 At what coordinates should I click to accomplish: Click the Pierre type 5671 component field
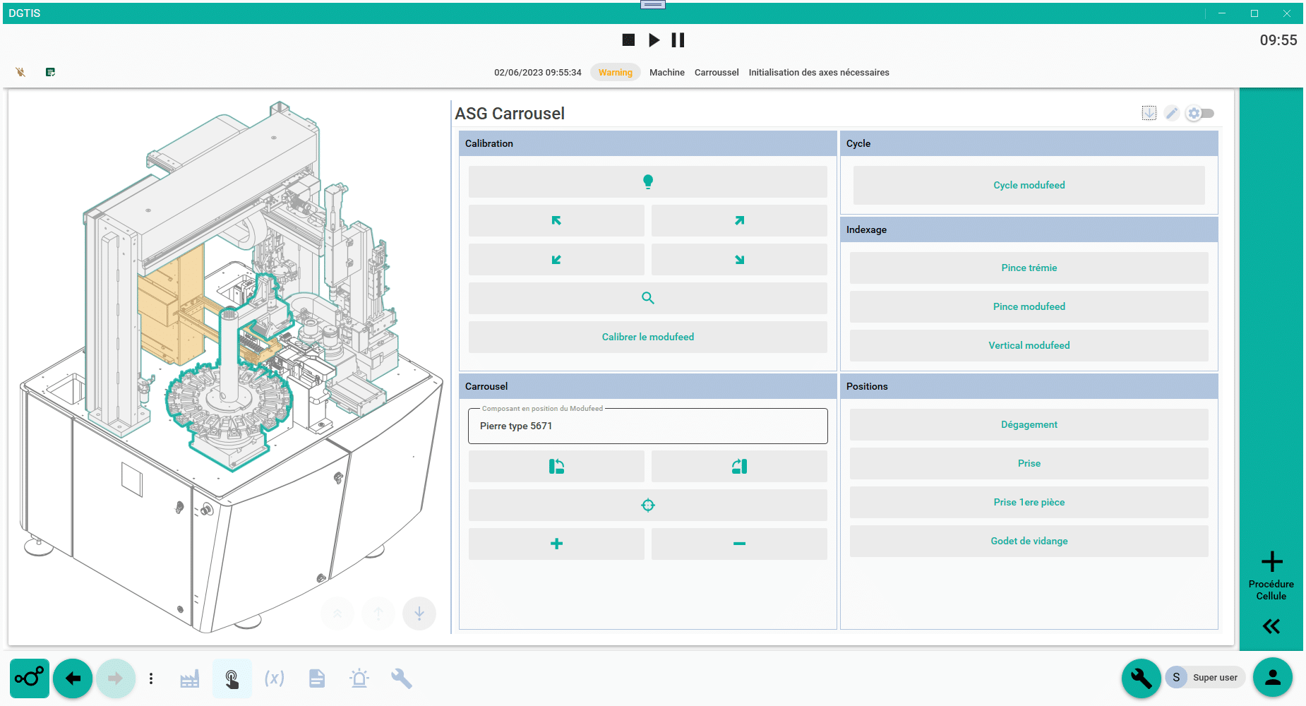pyautogui.click(x=647, y=426)
